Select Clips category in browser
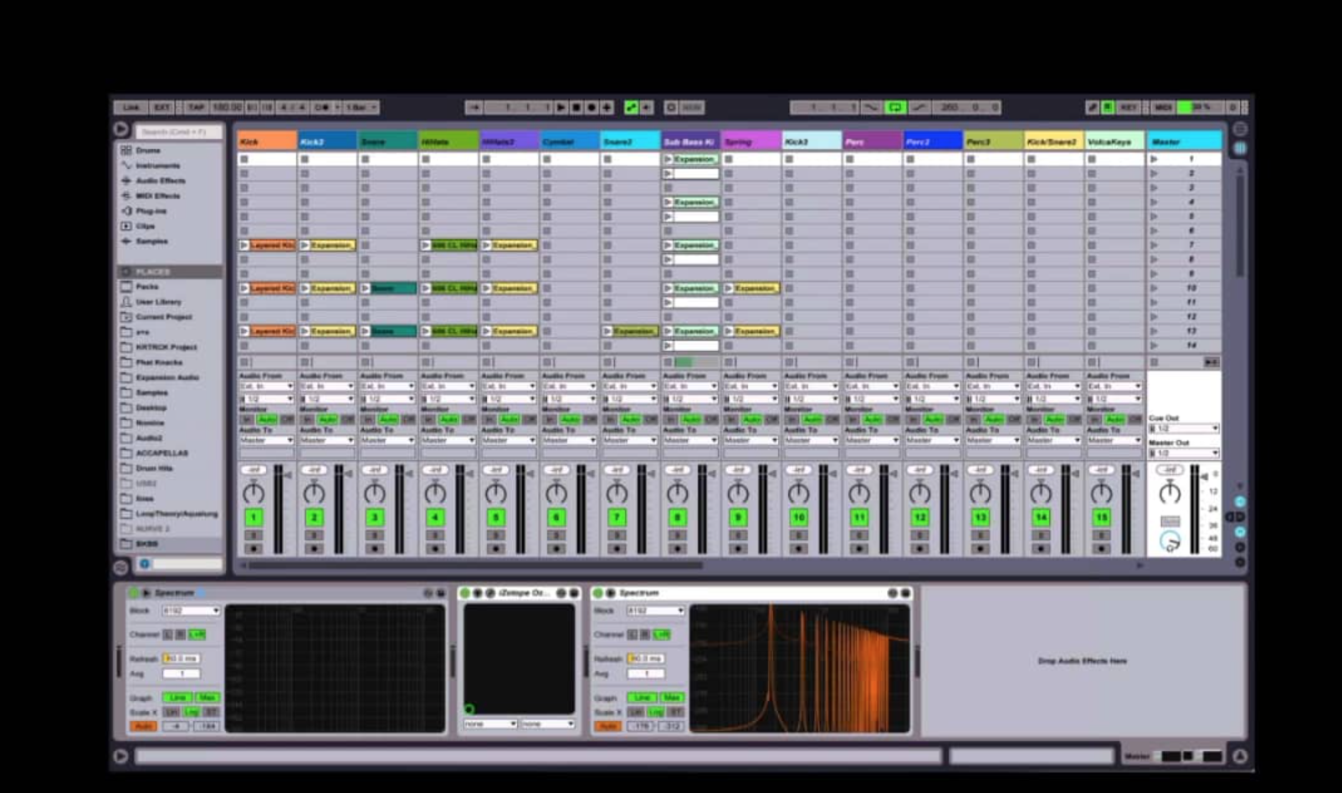 point(145,226)
